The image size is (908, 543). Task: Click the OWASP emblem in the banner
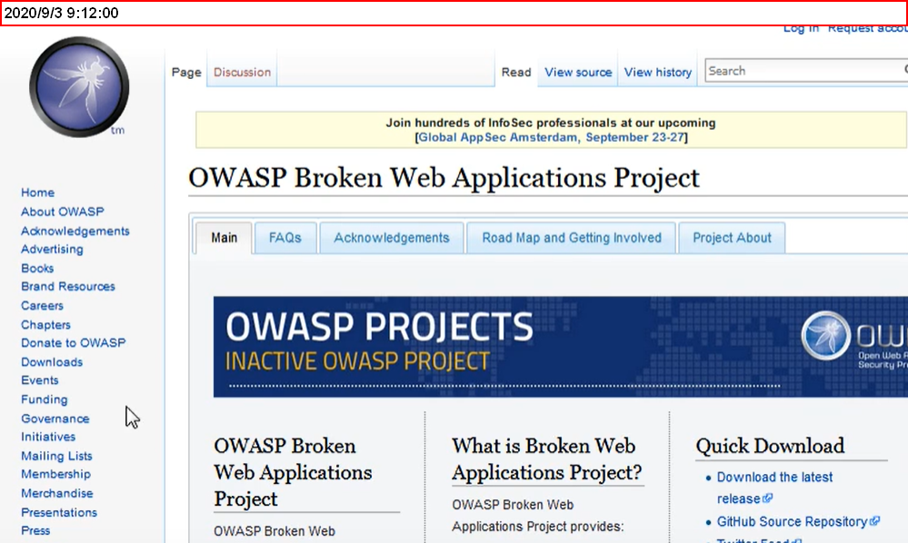(x=826, y=336)
